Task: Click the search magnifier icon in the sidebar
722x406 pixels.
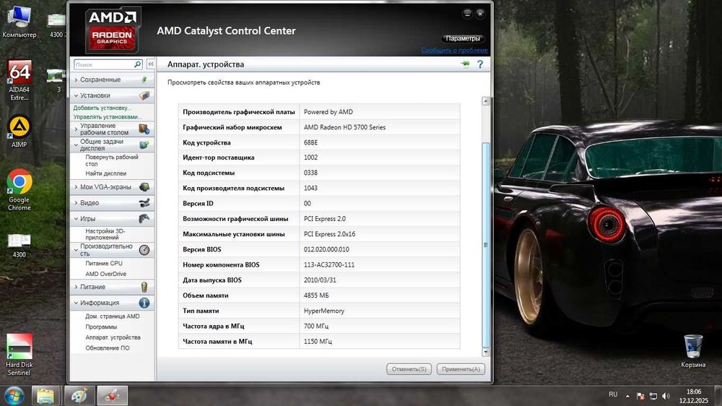Action: [137, 64]
